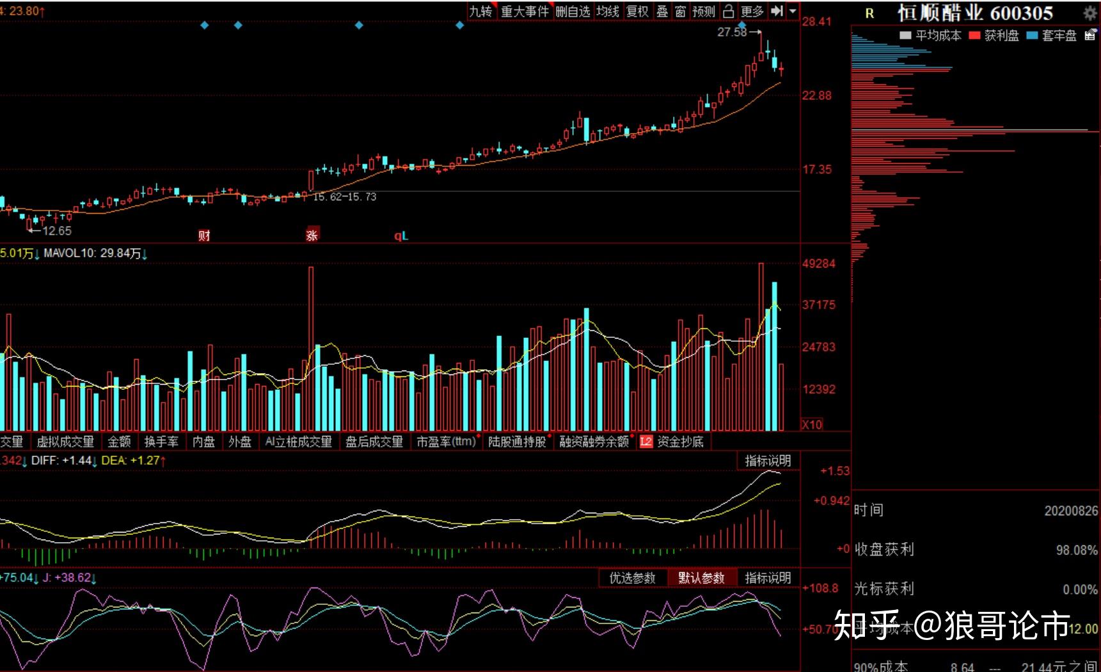Click the 九转 indicator button
Image resolution: width=1101 pixels, height=672 pixels.
481,12
